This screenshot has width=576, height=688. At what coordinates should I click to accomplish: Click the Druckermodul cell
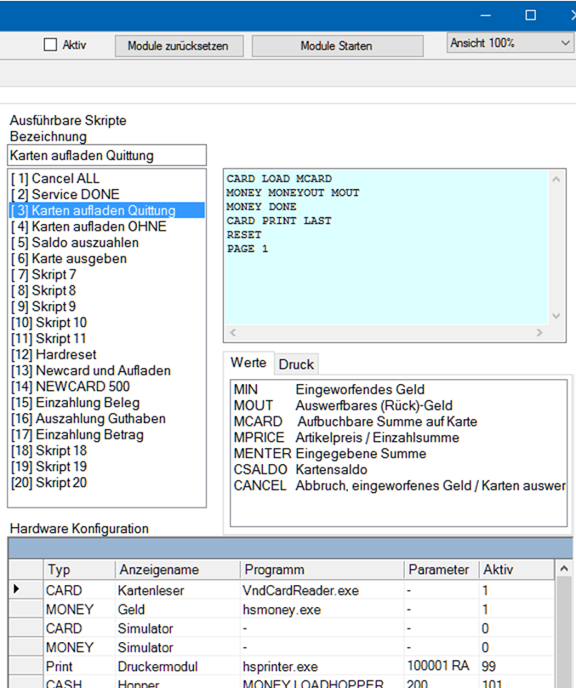coord(178,666)
